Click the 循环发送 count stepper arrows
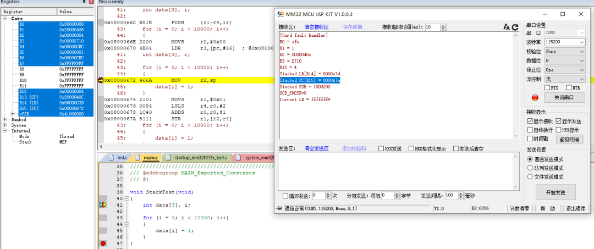 [328, 196]
